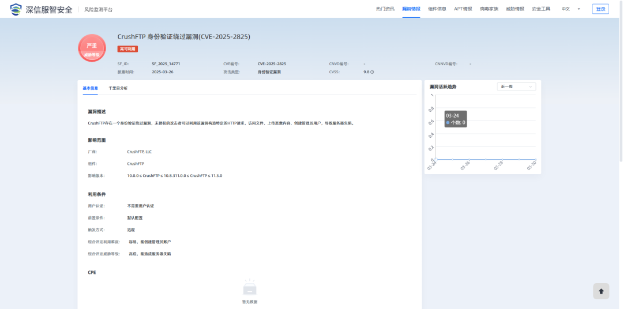Click the 漏洞活跃趋势 chart heading
The height and width of the screenshot is (309, 623).
(x=443, y=86)
